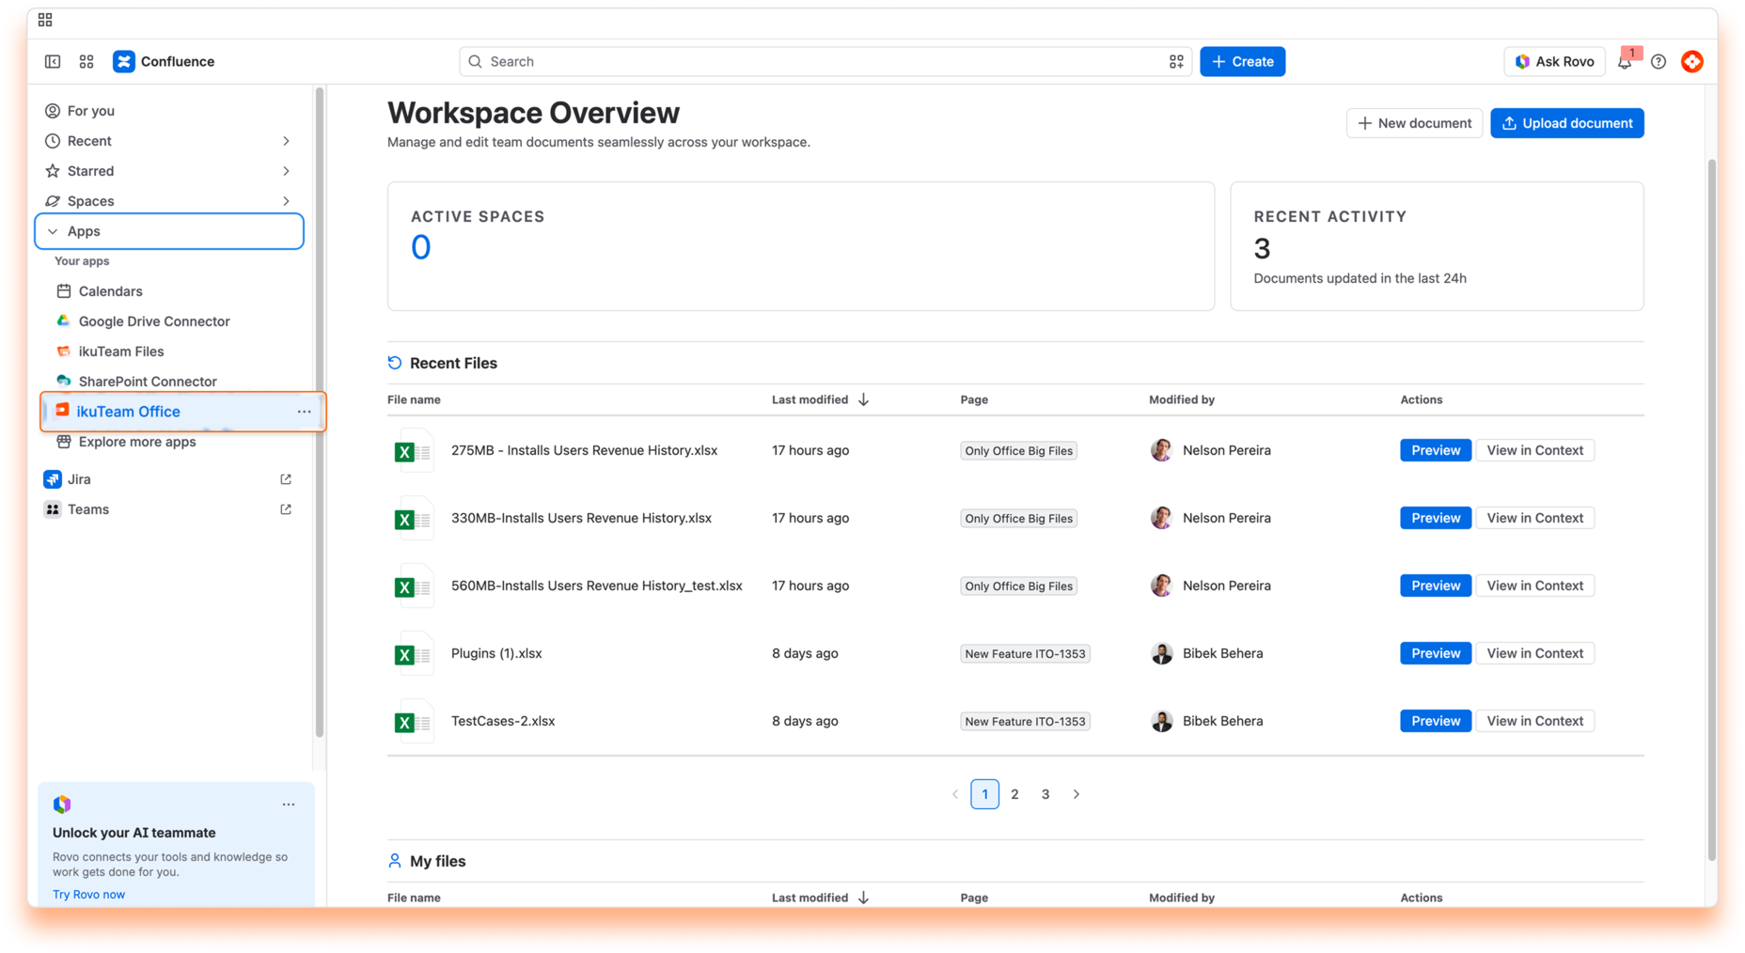Open ikuTeam Office more options ellipsis

pyautogui.click(x=304, y=412)
